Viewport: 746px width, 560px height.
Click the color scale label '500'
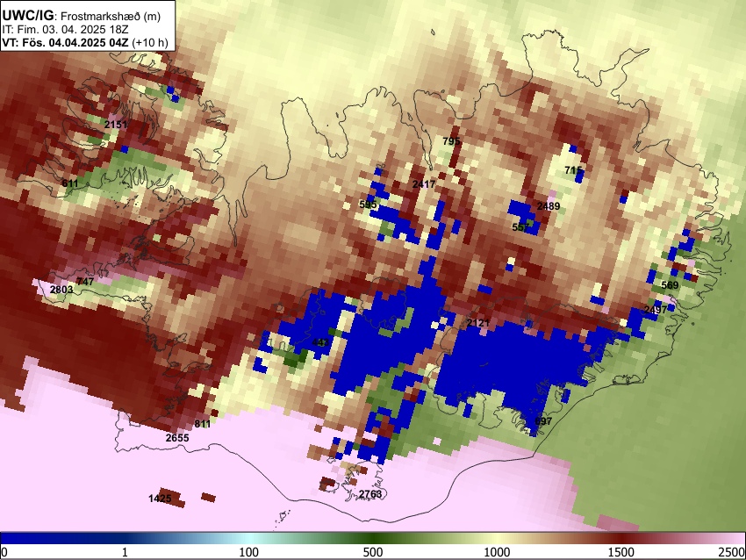(x=373, y=552)
